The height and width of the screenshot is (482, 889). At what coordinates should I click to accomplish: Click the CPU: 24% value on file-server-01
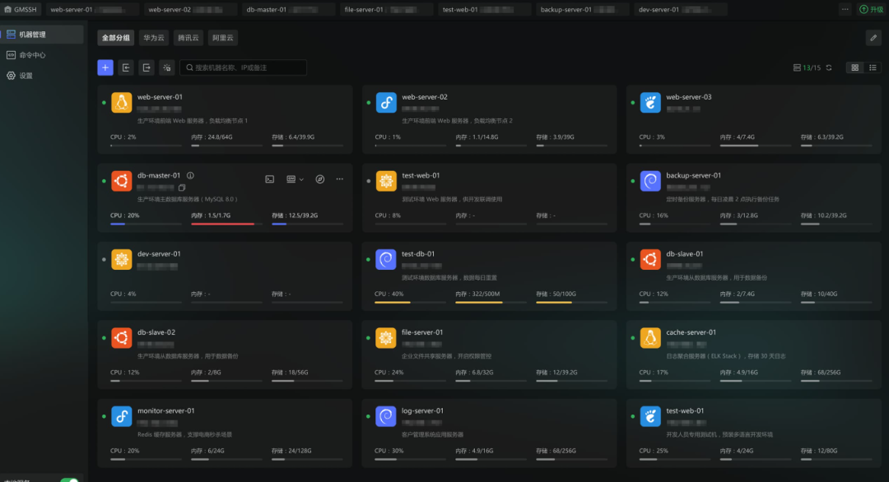389,373
